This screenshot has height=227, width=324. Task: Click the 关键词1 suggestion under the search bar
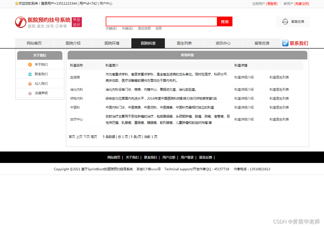coord(111,28)
